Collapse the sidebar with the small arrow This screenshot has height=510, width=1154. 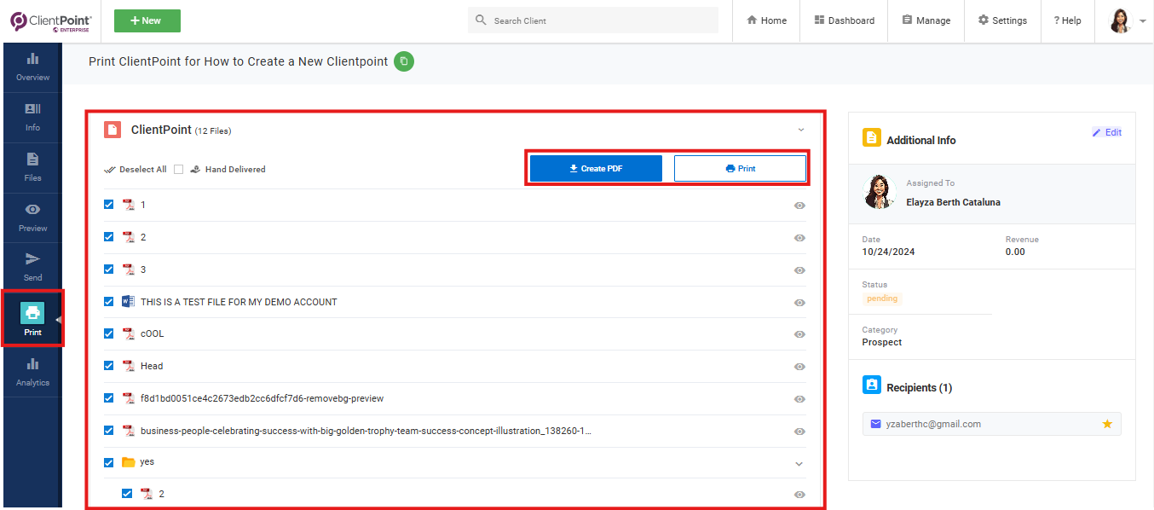(x=59, y=320)
